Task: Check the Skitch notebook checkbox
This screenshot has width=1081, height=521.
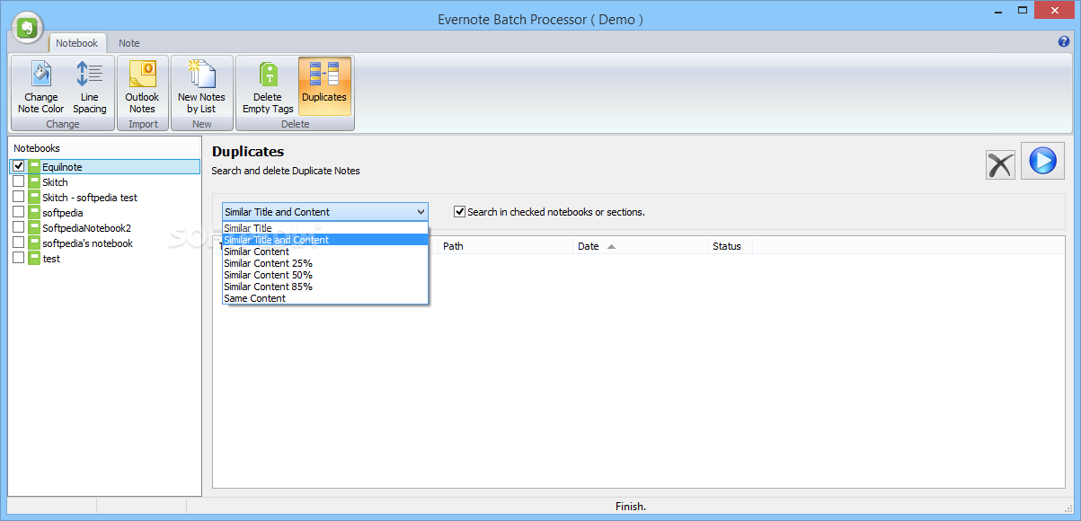Action: coord(19,182)
